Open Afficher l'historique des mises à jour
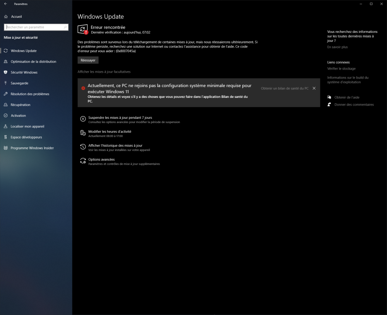The height and width of the screenshot is (315, 387). [115, 146]
